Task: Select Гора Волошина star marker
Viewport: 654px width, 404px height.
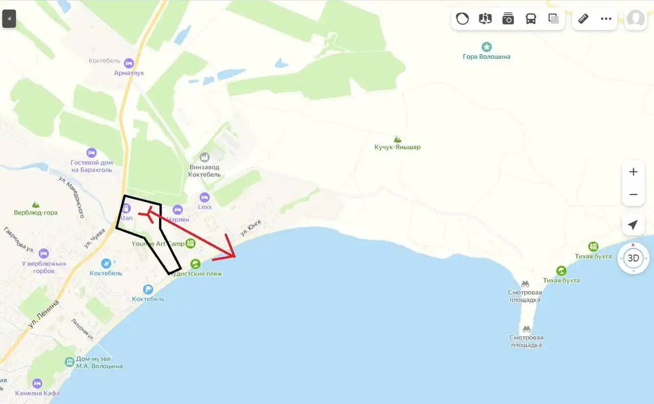Action: coord(487,47)
